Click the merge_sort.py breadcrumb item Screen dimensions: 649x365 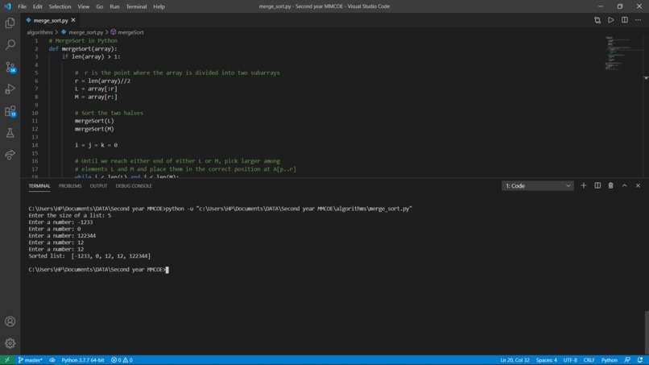tap(82, 32)
